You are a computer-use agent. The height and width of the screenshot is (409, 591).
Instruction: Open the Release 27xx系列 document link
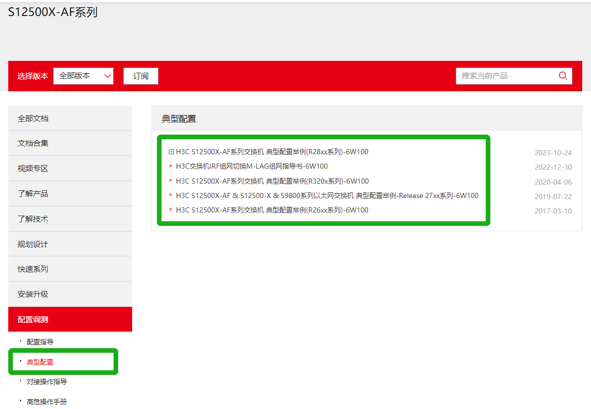pos(327,195)
